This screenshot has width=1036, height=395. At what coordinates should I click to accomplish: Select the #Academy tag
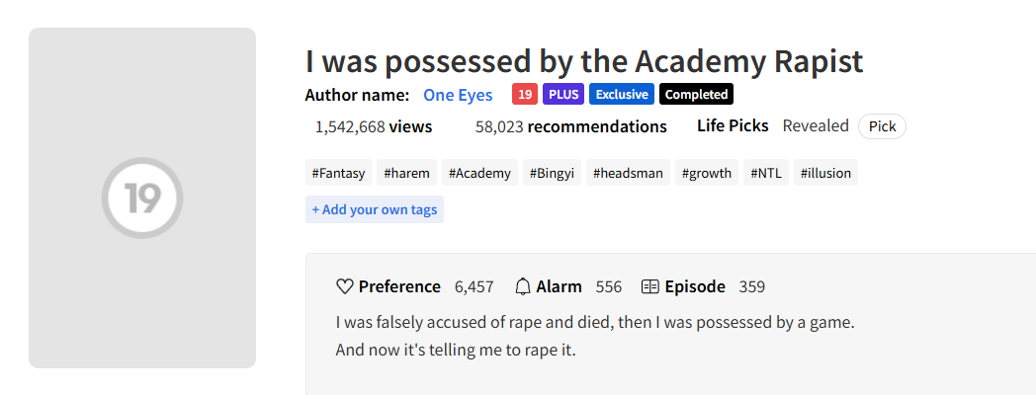(479, 173)
